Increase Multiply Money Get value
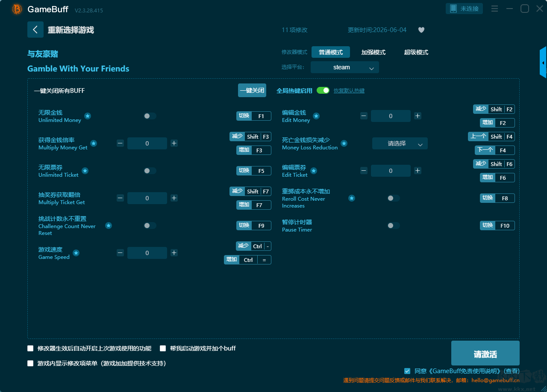 (x=174, y=143)
